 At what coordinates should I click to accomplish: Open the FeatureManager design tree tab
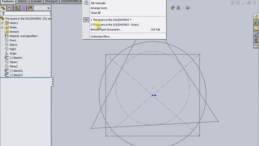pos(3,8)
